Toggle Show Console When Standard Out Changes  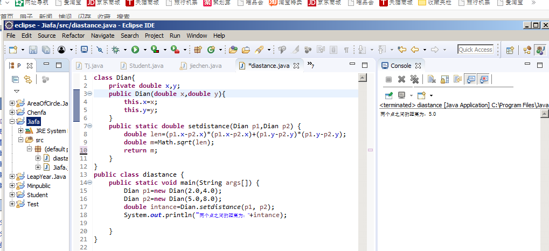click(471, 79)
